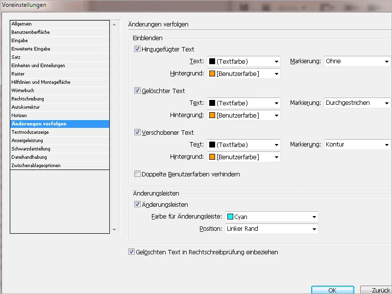392x294 pixels.
Task: Confirm settings with the OK button
Action: pyautogui.click(x=332, y=290)
